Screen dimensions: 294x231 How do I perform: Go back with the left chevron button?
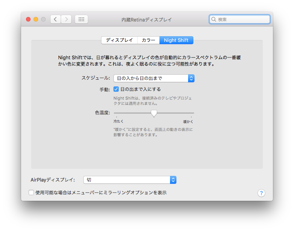(55, 19)
